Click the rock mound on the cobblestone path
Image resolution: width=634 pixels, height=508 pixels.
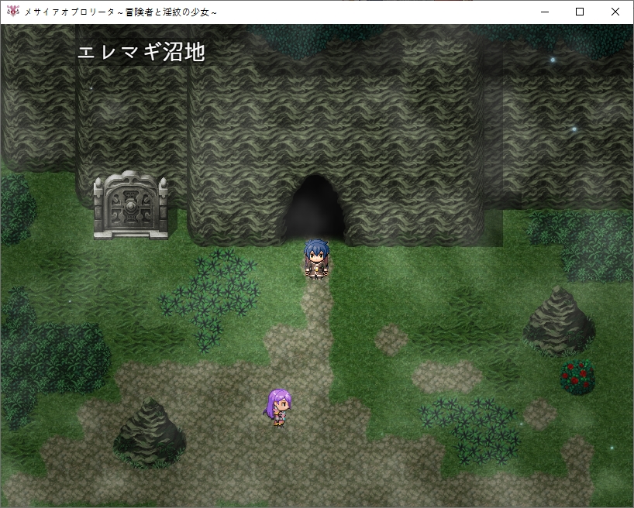tap(150, 432)
